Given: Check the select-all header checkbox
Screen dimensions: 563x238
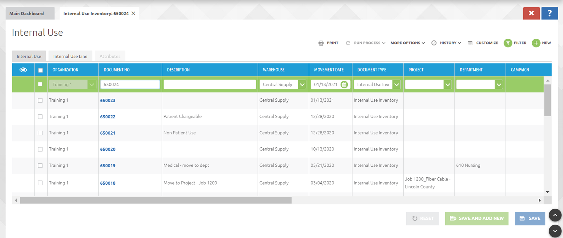Looking at the screenshot, I should (x=40, y=70).
